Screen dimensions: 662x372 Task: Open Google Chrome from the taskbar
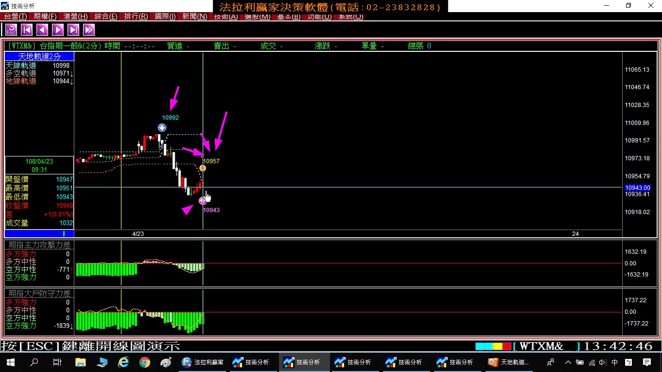145,362
